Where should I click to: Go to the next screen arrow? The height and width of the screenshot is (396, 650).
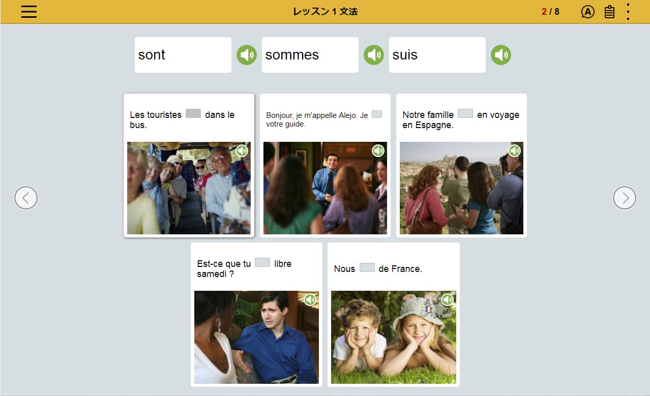tap(625, 198)
